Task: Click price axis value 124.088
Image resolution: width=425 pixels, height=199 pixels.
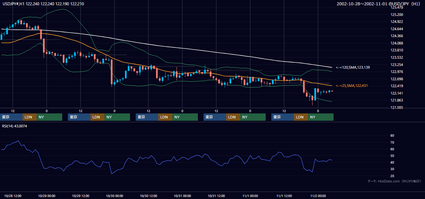Action: pos(397,43)
